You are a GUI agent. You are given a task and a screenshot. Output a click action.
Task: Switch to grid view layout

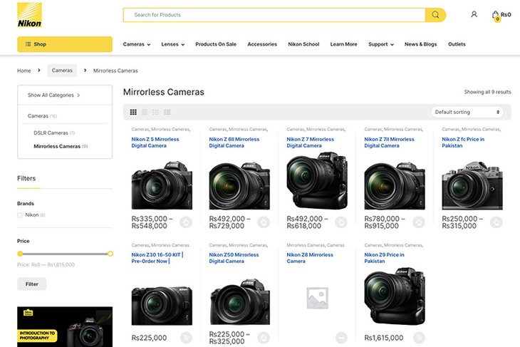click(x=133, y=112)
